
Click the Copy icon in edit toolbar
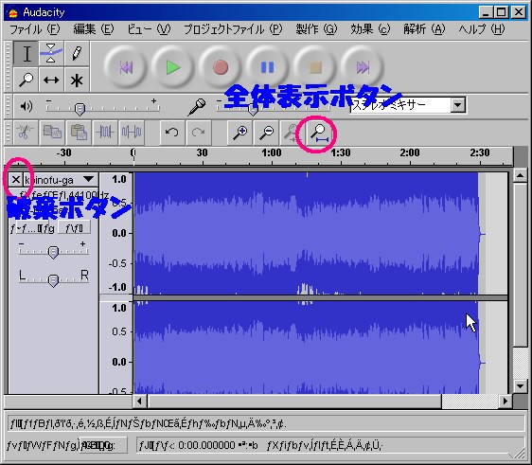click(52, 132)
